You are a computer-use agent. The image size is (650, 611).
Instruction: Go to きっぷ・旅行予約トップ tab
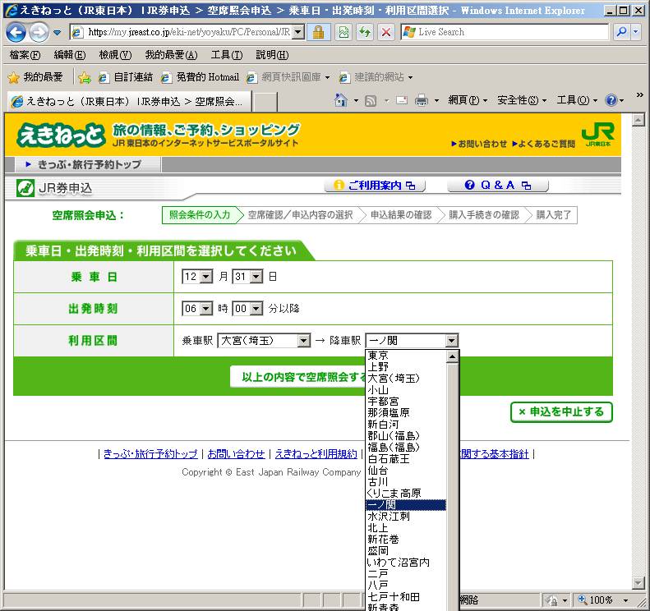coord(88,164)
